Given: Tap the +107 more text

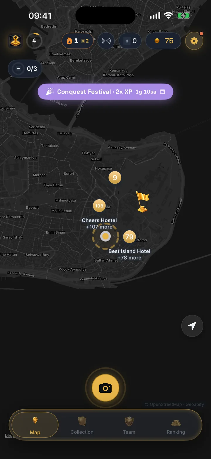Looking at the screenshot, I should pyautogui.click(x=99, y=227).
